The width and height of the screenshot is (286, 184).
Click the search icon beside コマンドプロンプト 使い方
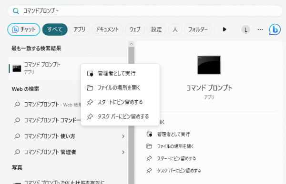pyautogui.click(x=17, y=136)
